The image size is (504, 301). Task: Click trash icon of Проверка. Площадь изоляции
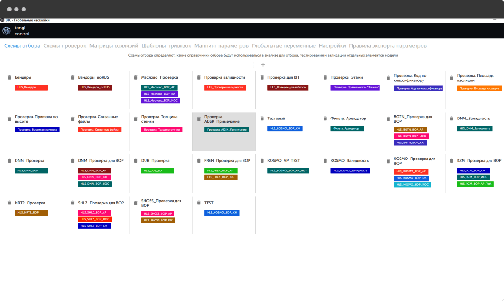click(452, 78)
